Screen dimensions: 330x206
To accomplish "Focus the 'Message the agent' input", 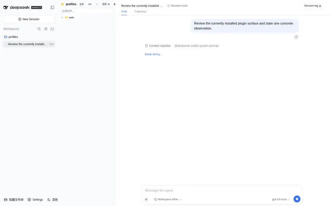I will (x=222, y=190).
